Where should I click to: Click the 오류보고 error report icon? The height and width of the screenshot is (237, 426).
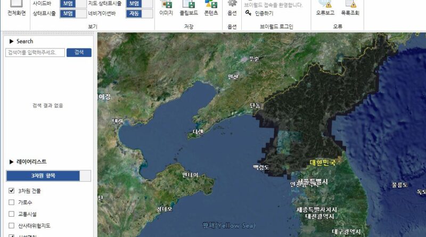325,4
